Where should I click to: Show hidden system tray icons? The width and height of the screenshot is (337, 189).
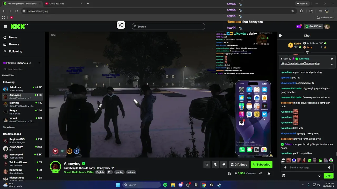[303, 185]
